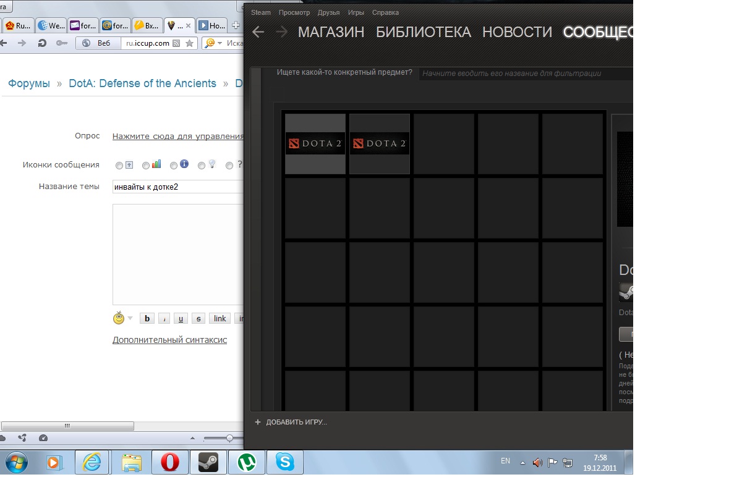This screenshot has width=742, height=477.
Task: Click the key (password wand) icon in Opera
Action: (61, 43)
